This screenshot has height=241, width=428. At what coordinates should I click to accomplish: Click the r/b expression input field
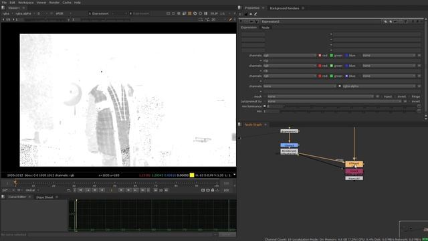click(342, 71)
